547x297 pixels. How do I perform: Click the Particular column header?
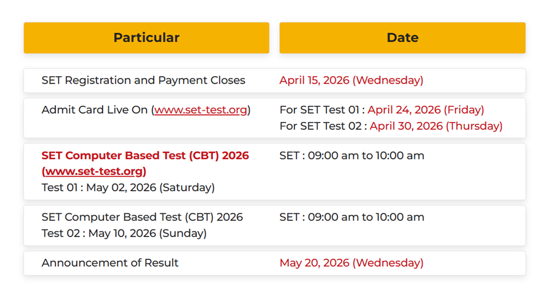146,38
